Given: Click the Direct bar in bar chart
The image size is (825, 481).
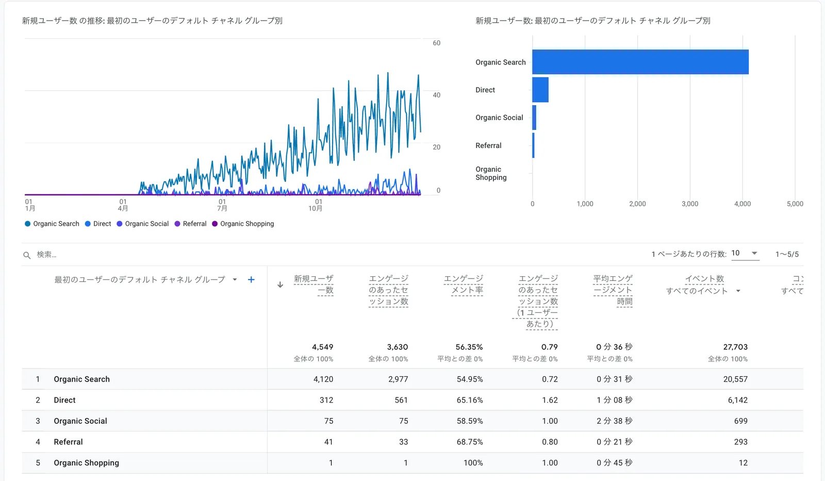Looking at the screenshot, I should click(x=540, y=90).
